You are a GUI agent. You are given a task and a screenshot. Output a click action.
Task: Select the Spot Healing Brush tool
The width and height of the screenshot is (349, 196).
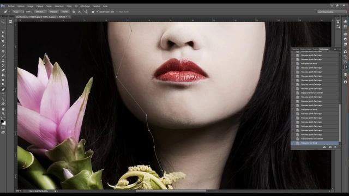[x=3, y=51]
